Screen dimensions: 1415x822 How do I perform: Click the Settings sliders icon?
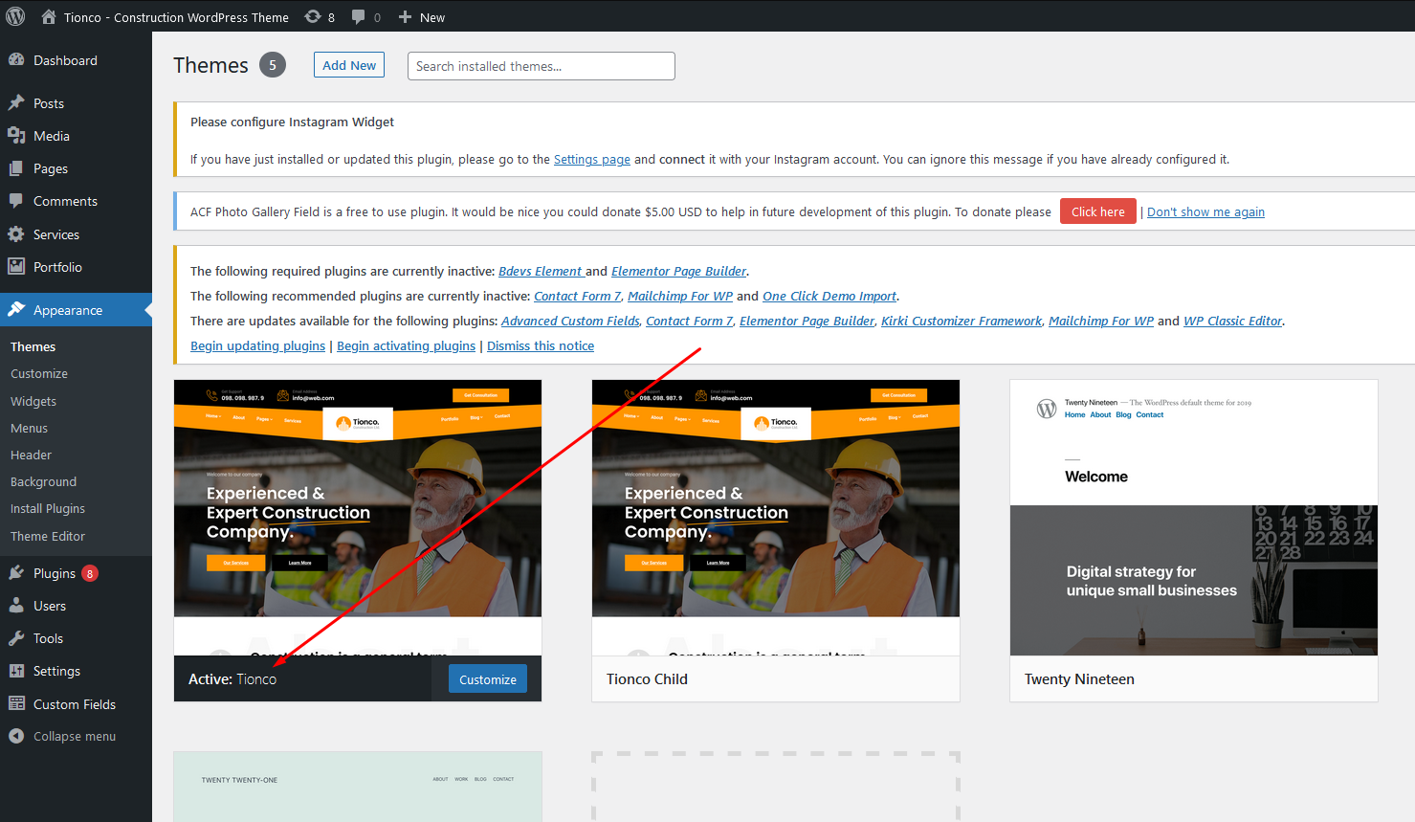point(16,670)
